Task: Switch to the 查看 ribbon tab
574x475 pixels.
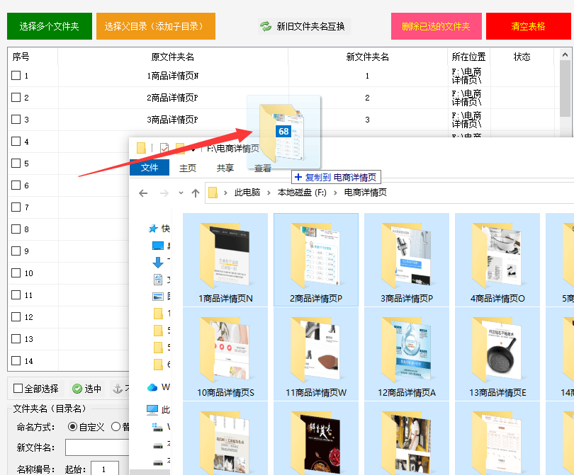Action: (x=262, y=168)
